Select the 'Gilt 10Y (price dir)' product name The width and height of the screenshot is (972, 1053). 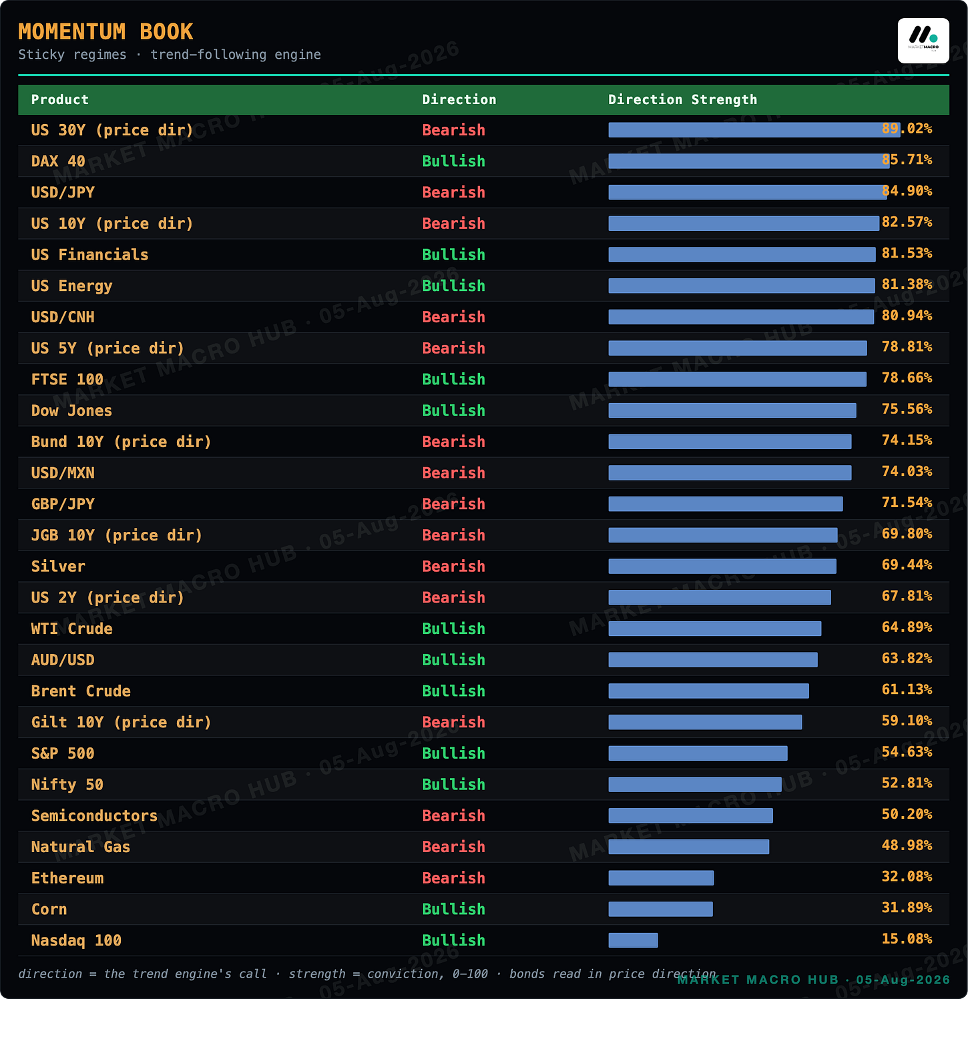coord(121,723)
